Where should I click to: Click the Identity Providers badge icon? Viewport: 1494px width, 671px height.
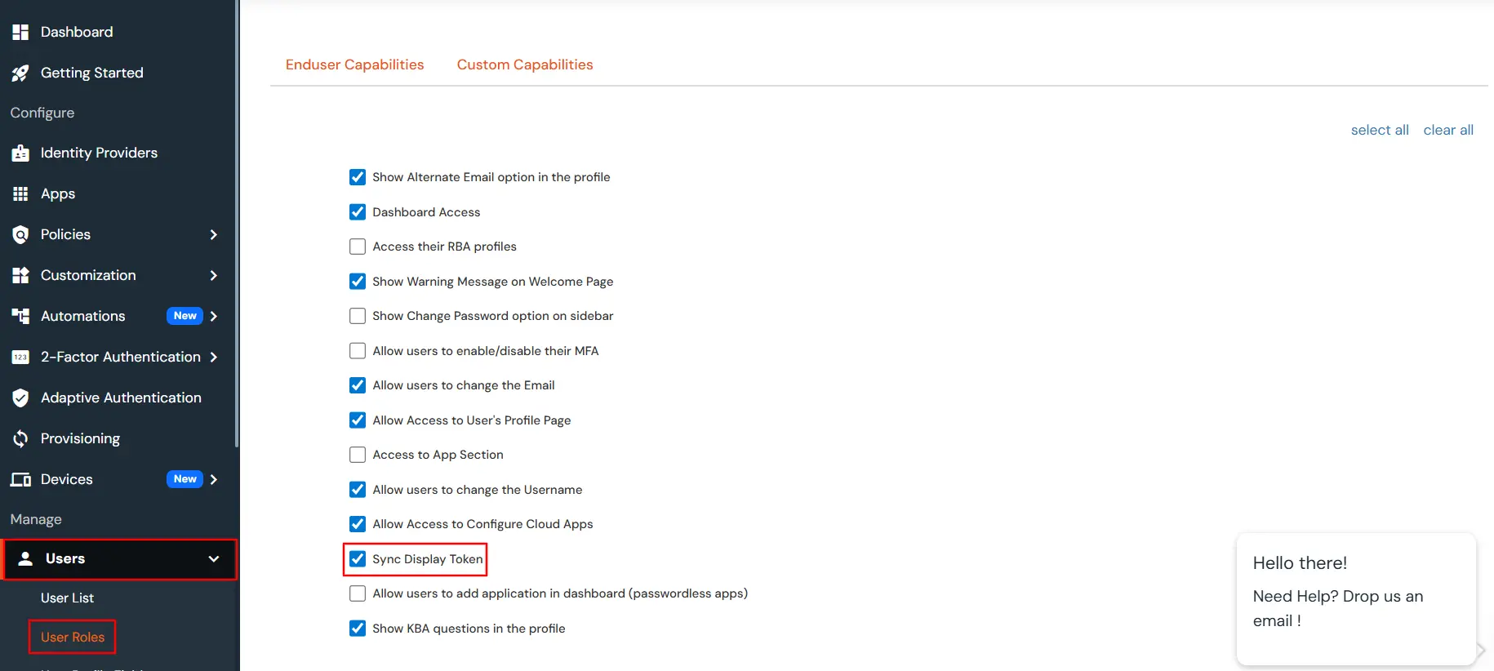point(20,153)
